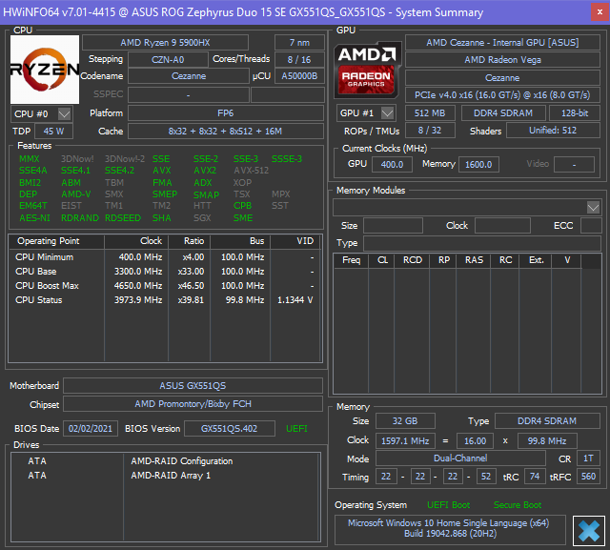The width and height of the screenshot is (610, 550).
Task: Click the BIOS version GX551QS.402 field
Action: coord(229,429)
